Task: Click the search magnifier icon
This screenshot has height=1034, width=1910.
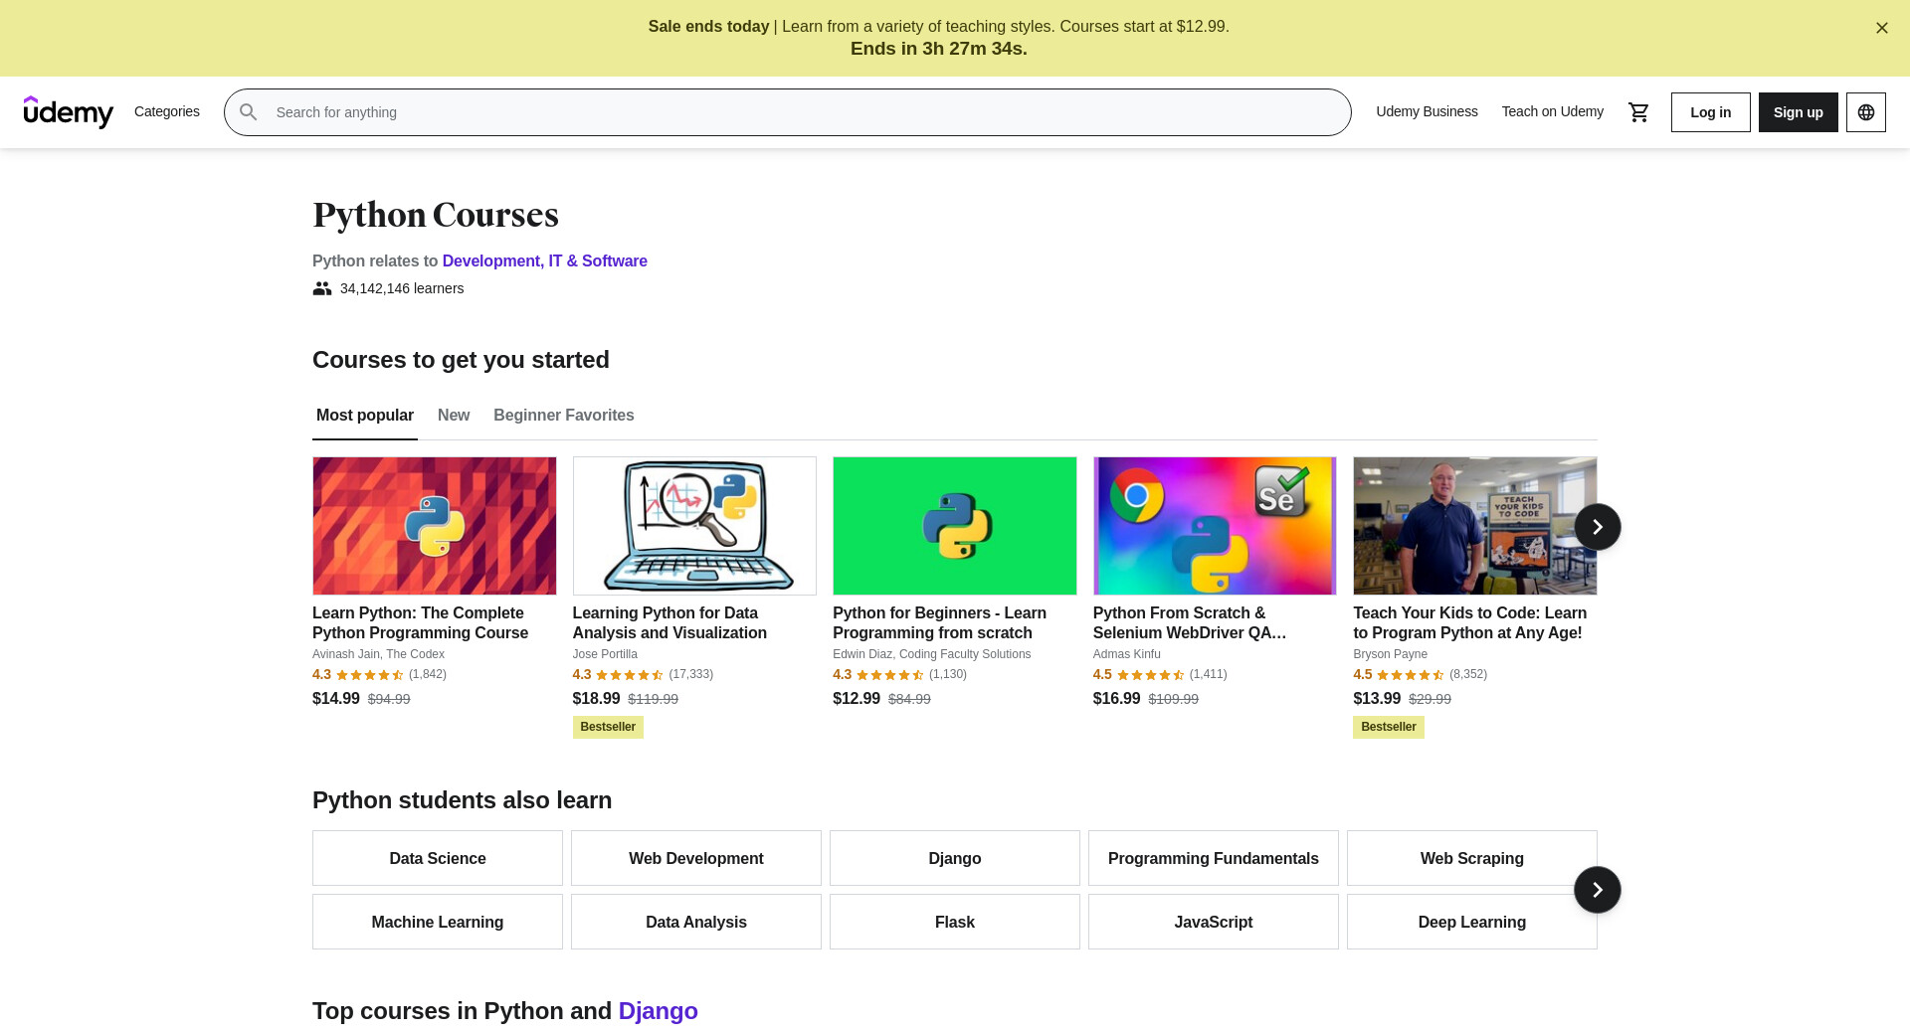Action: point(249,112)
